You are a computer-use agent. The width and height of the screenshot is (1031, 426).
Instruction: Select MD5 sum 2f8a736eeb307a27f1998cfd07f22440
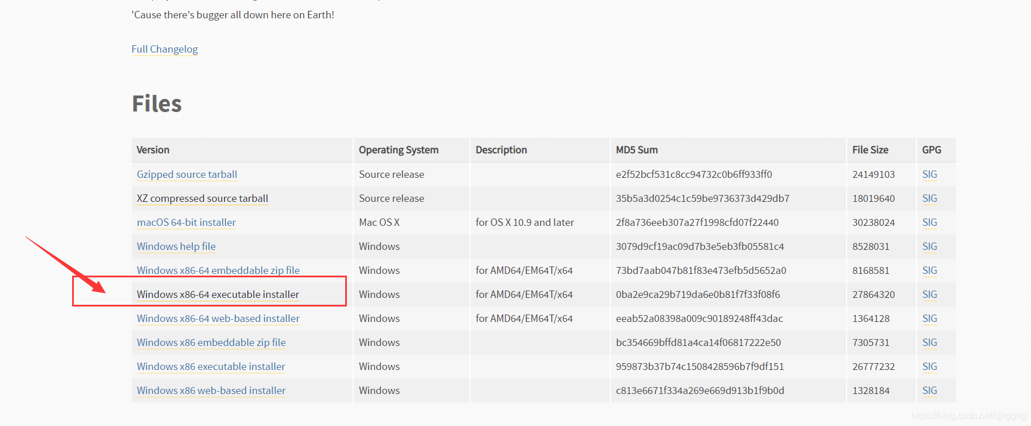point(697,222)
